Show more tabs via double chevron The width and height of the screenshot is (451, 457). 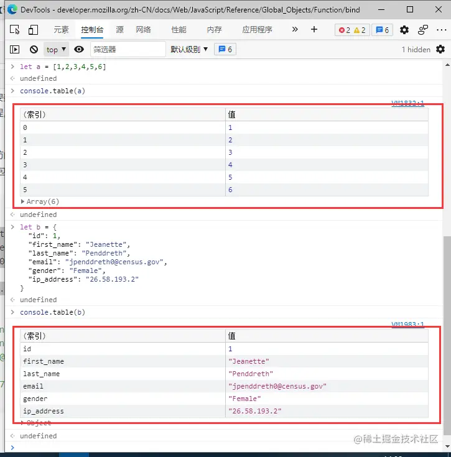[x=295, y=29]
